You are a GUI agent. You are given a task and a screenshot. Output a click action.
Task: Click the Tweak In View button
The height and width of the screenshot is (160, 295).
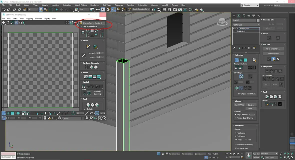[x=273, y=53]
